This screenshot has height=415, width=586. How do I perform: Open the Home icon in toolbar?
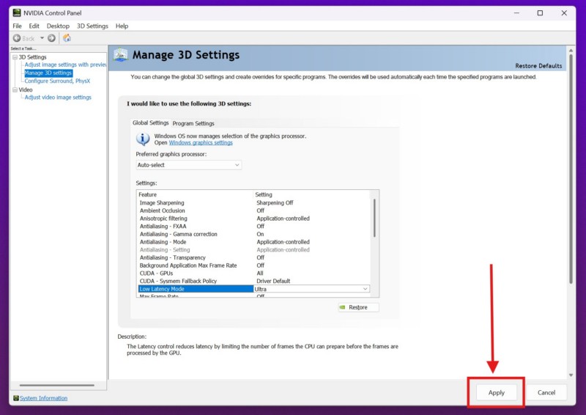tap(67, 38)
